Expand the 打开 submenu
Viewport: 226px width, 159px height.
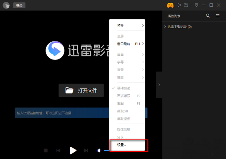[127, 25]
